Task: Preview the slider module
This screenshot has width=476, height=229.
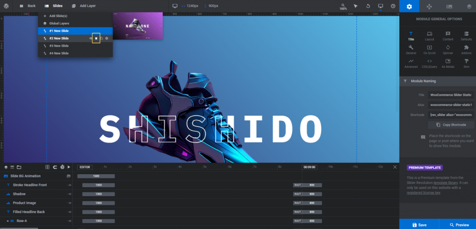Action: [x=457, y=225]
